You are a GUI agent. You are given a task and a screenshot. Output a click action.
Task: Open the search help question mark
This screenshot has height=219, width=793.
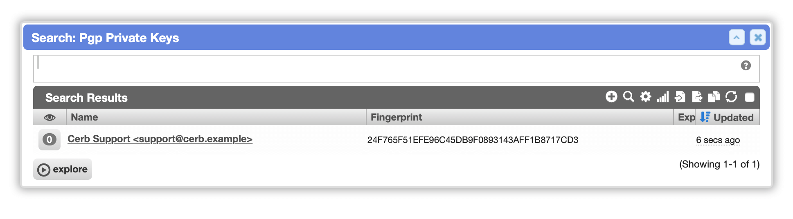tap(746, 65)
